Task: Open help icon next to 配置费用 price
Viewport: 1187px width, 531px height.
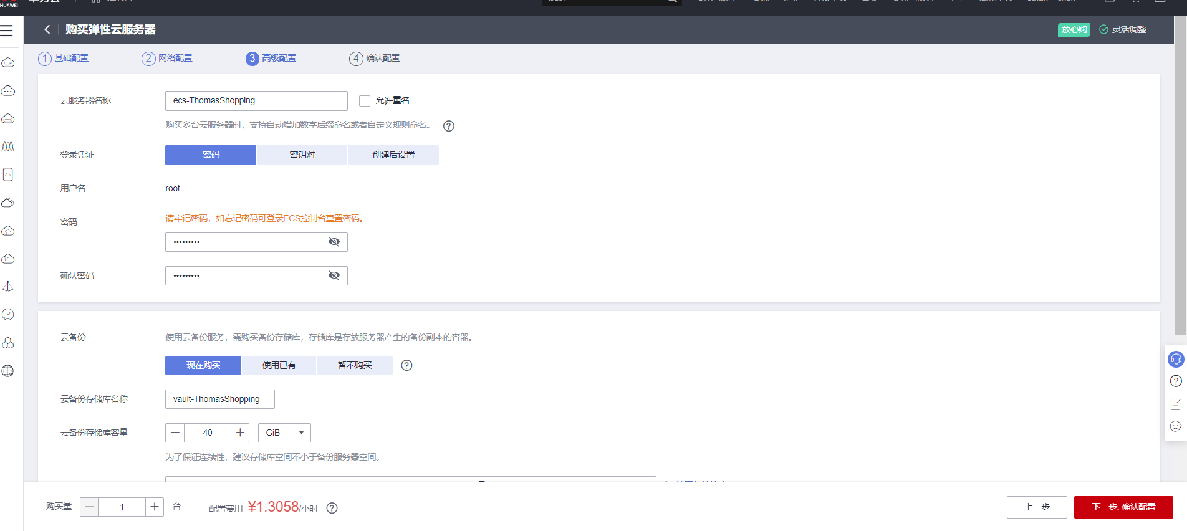Action: click(332, 508)
